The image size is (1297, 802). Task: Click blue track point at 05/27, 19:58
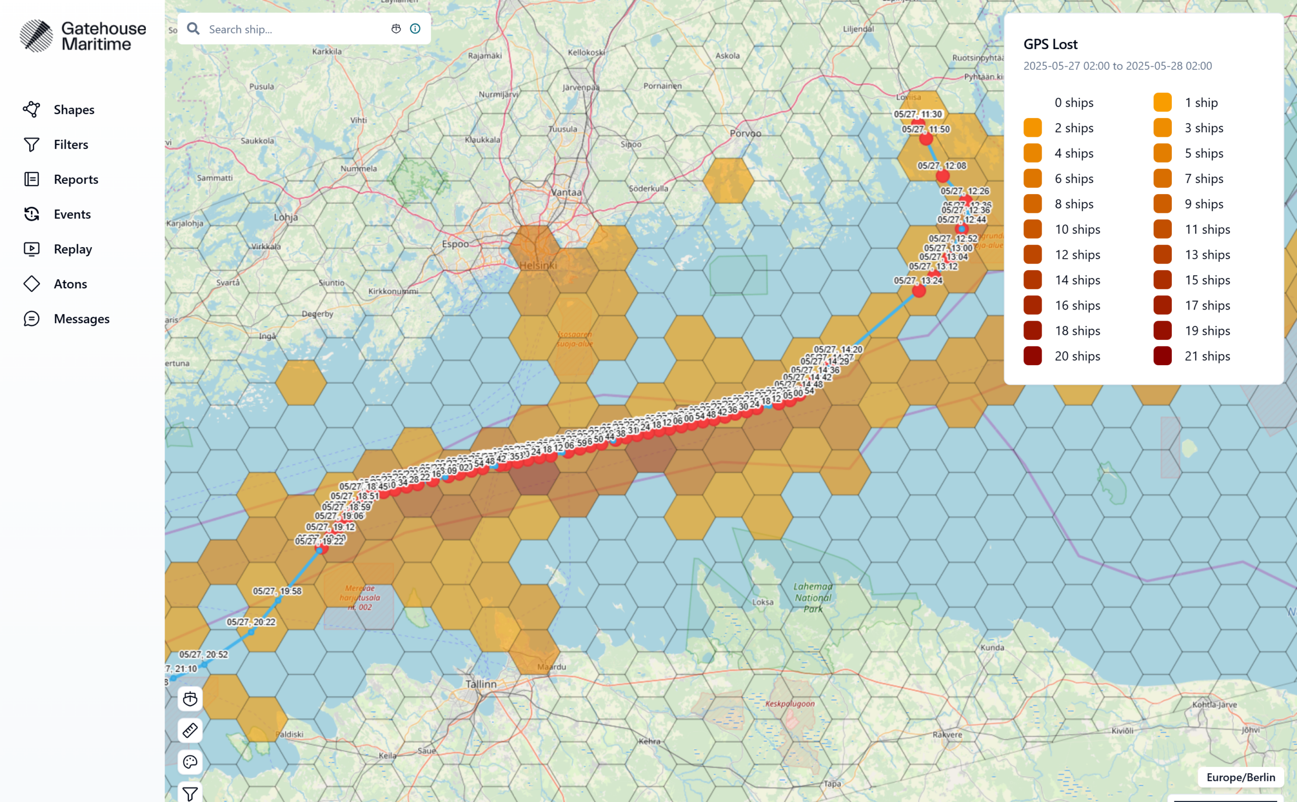click(278, 600)
